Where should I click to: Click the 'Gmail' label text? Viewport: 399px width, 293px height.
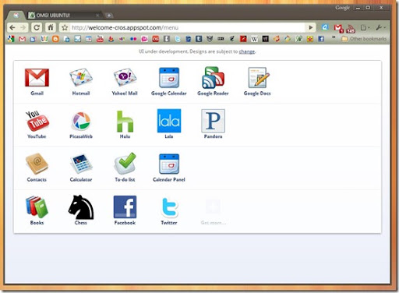point(37,94)
